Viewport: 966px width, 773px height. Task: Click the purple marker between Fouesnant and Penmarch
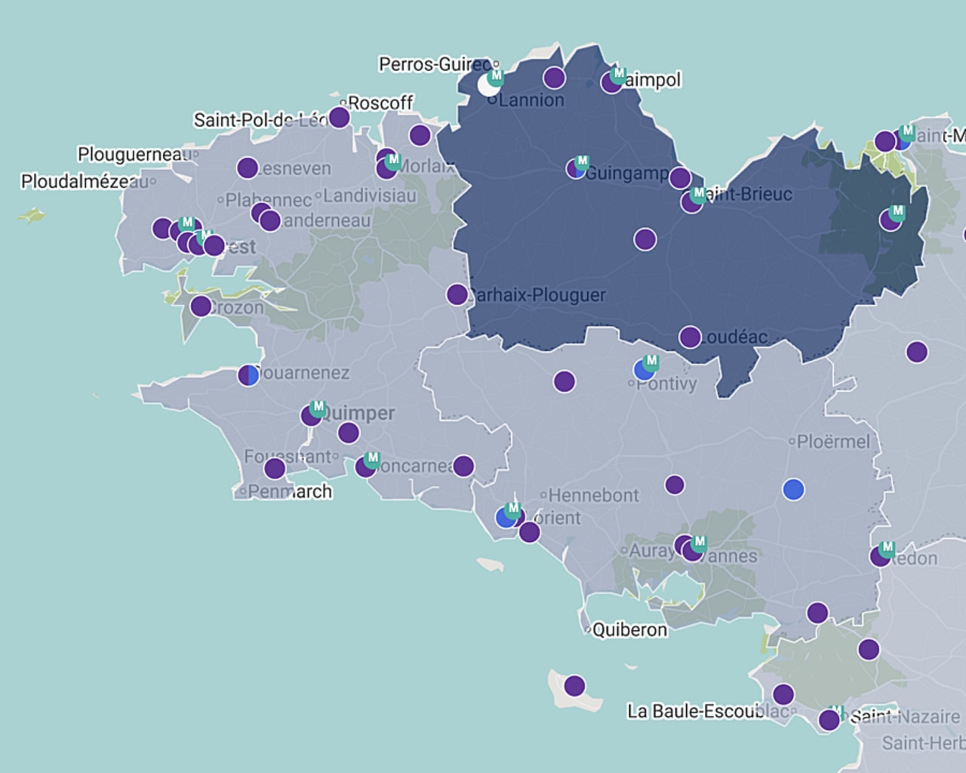[275, 469]
